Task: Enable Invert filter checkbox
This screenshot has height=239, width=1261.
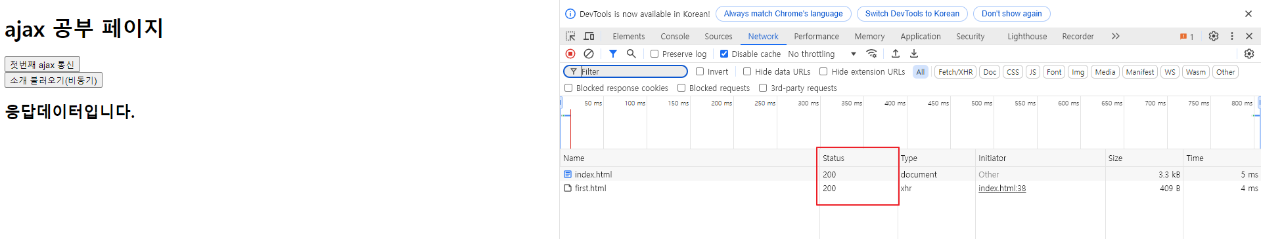Action: click(x=700, y=71)
